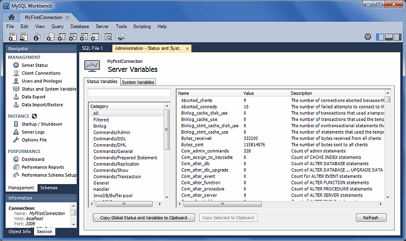Click the Server Logs warning icon
This screenshot has width=406, height=241.
point(16,132)
